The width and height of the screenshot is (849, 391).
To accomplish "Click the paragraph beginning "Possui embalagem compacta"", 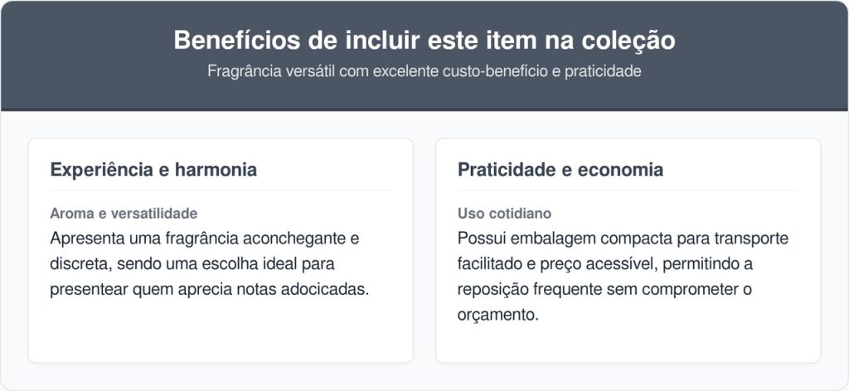I will [x=622, y=277].
